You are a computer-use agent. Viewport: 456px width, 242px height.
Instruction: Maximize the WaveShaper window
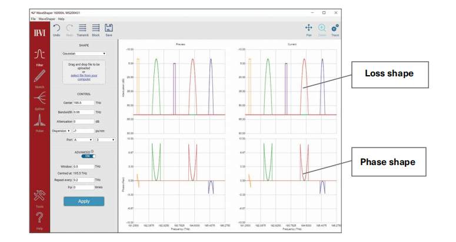[x=324, y=13]
